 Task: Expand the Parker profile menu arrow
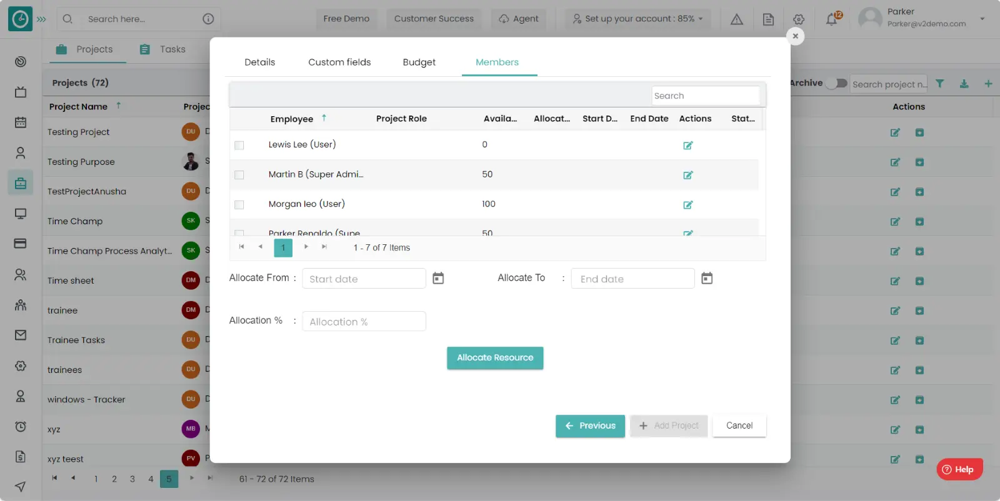pos(982,19)
